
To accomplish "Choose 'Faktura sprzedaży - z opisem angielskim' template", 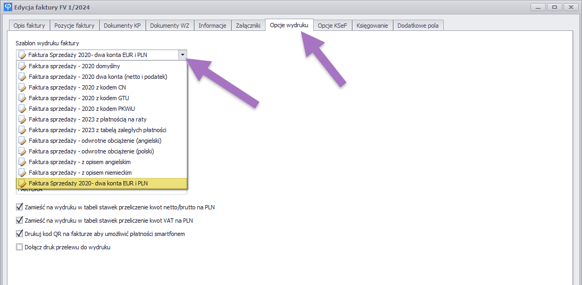I will (x=80, y=162).
